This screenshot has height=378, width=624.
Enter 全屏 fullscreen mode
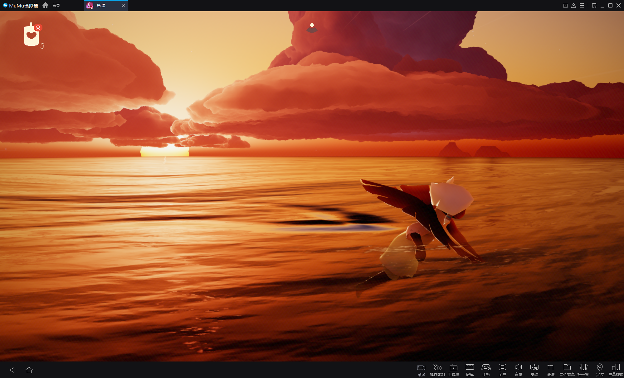[x=502, y=370]
